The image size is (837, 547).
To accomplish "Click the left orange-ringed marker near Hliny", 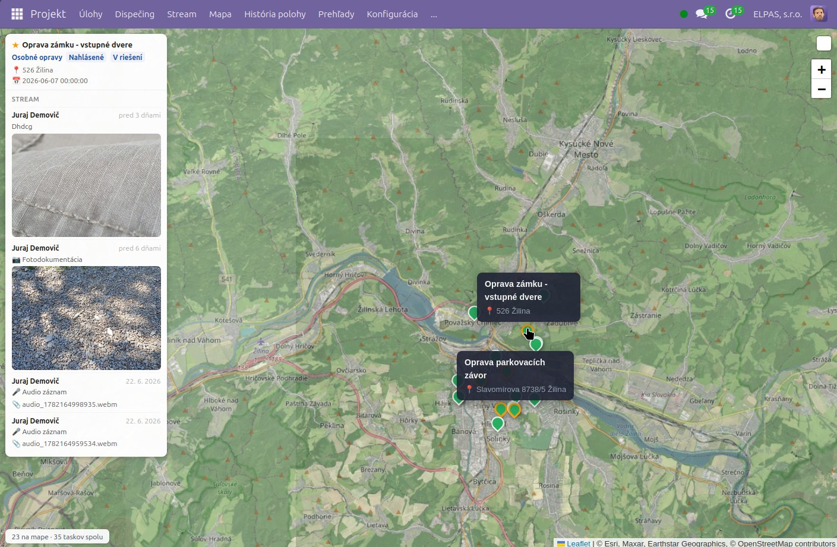I will [x=501, y=410].
